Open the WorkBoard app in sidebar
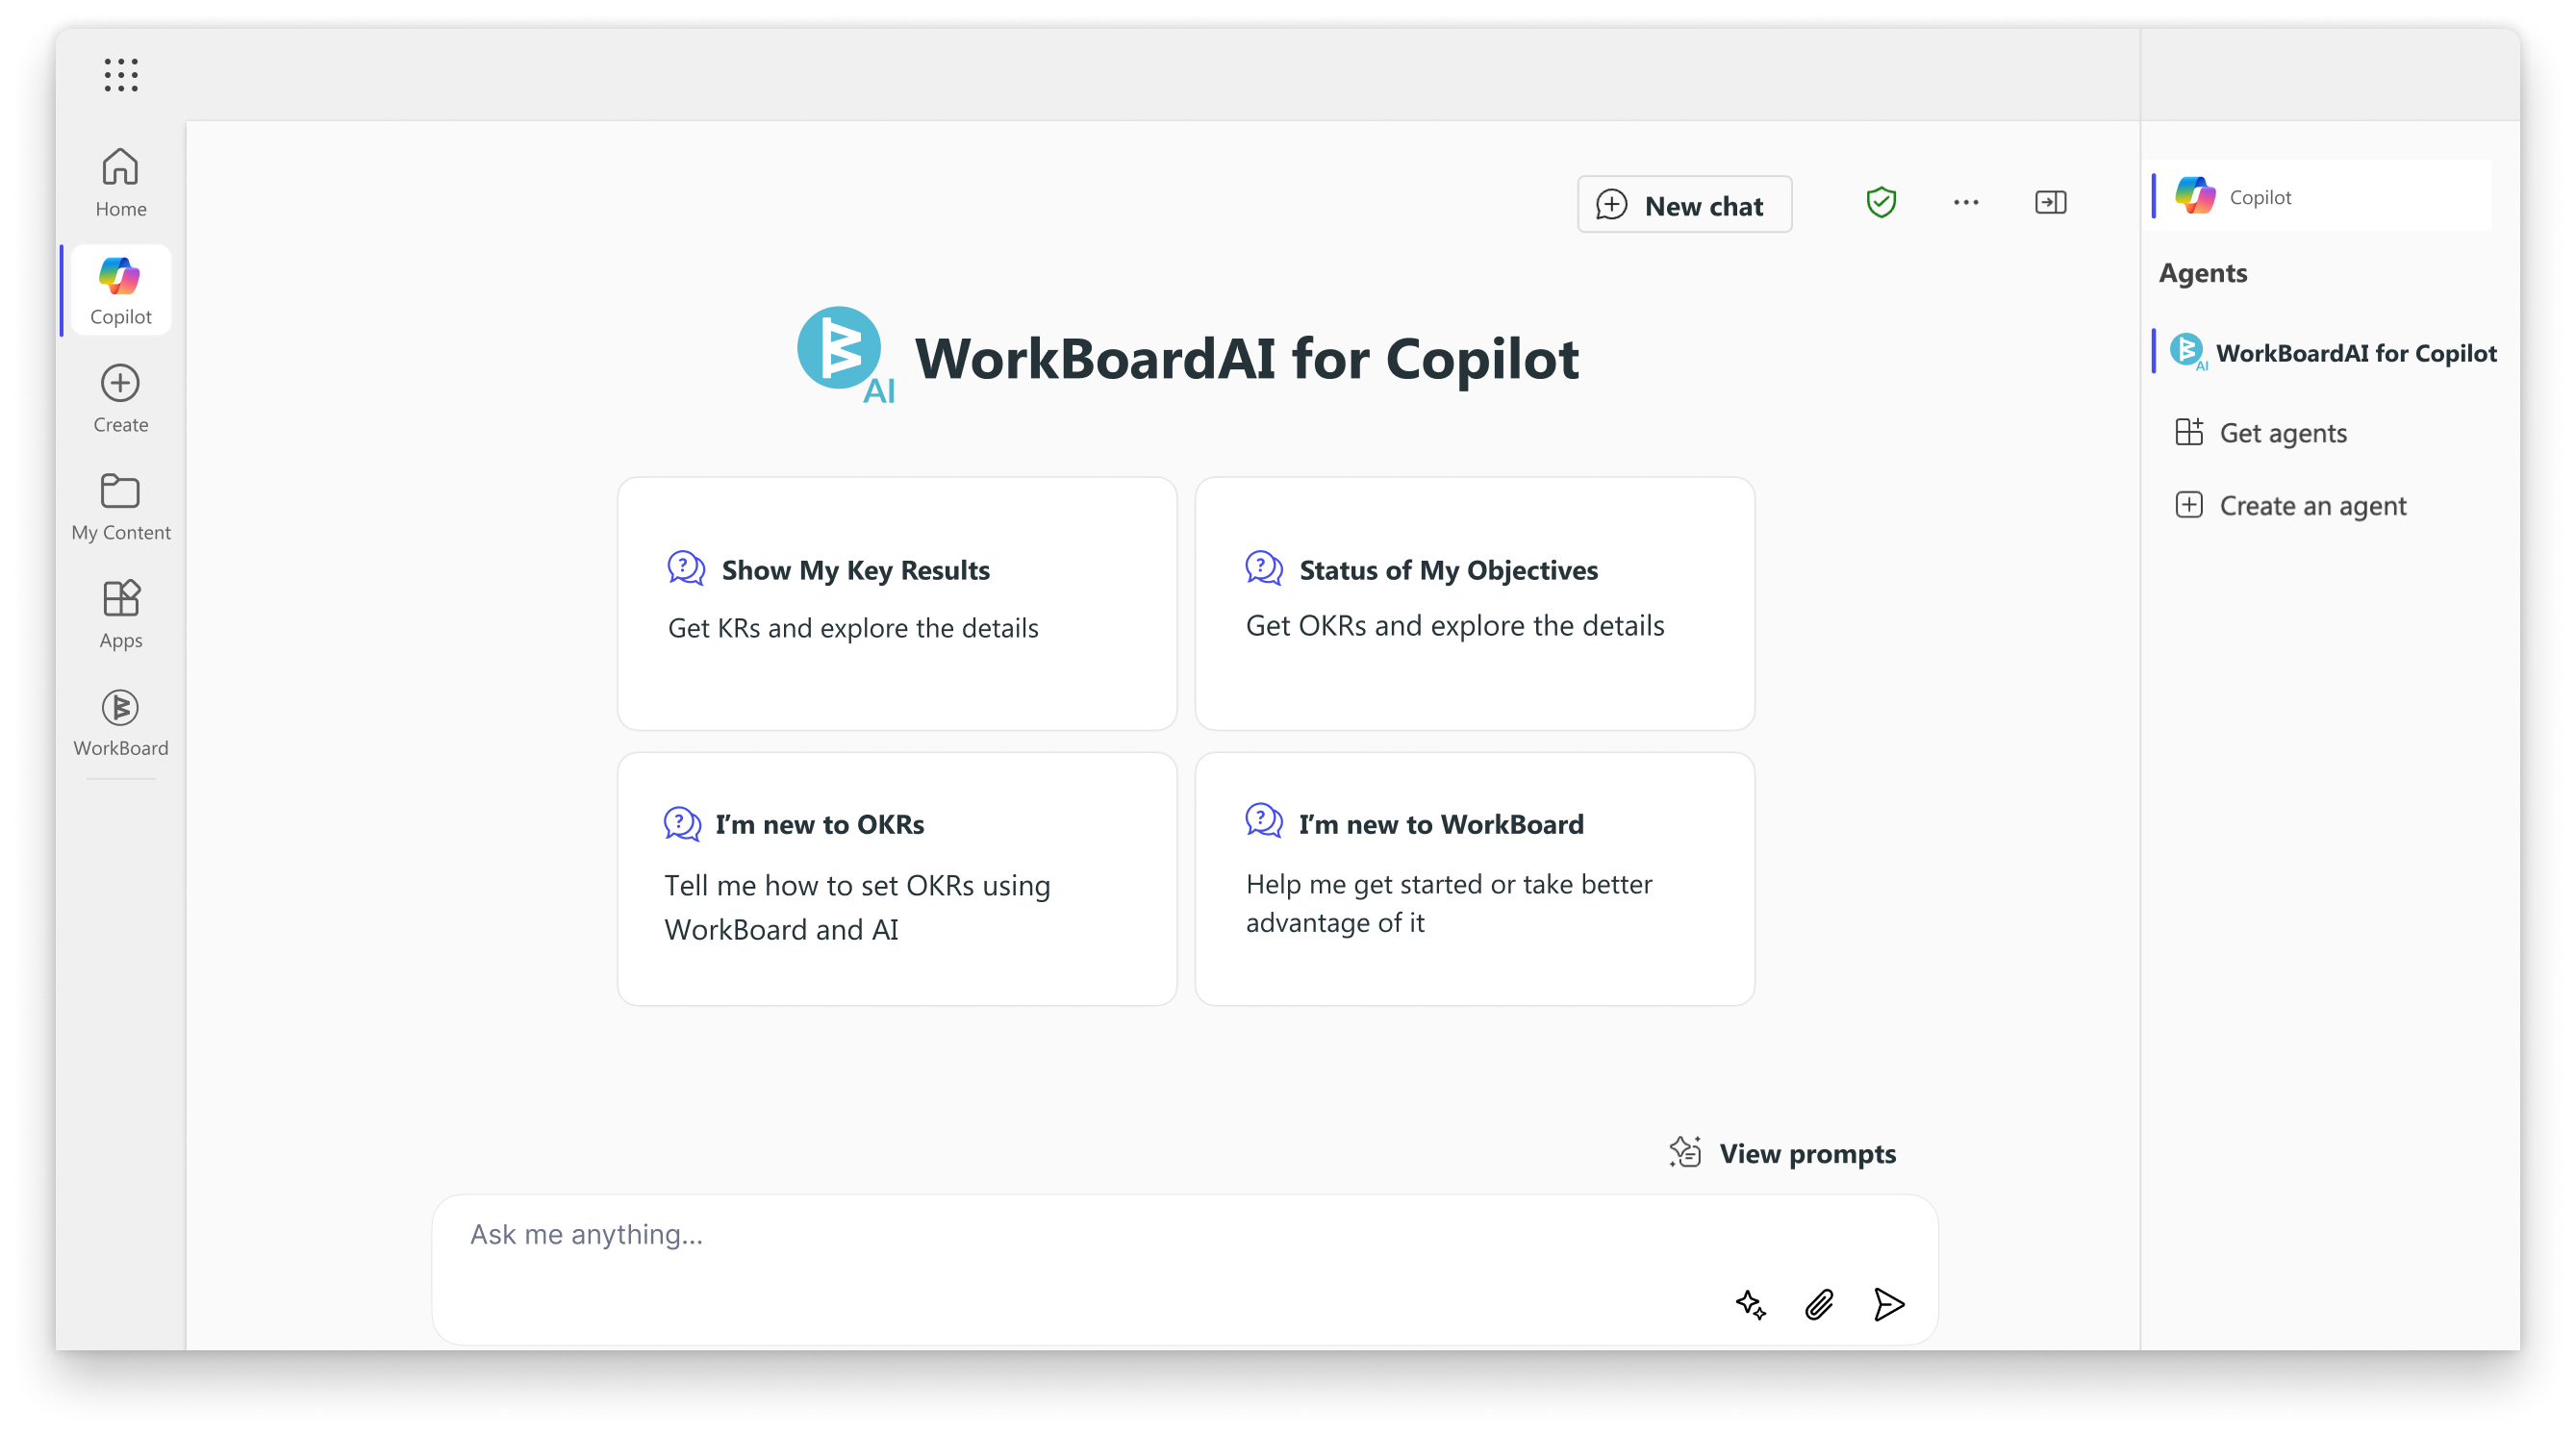Screen dimensions: 2576x1433 (x=120, y=722)
